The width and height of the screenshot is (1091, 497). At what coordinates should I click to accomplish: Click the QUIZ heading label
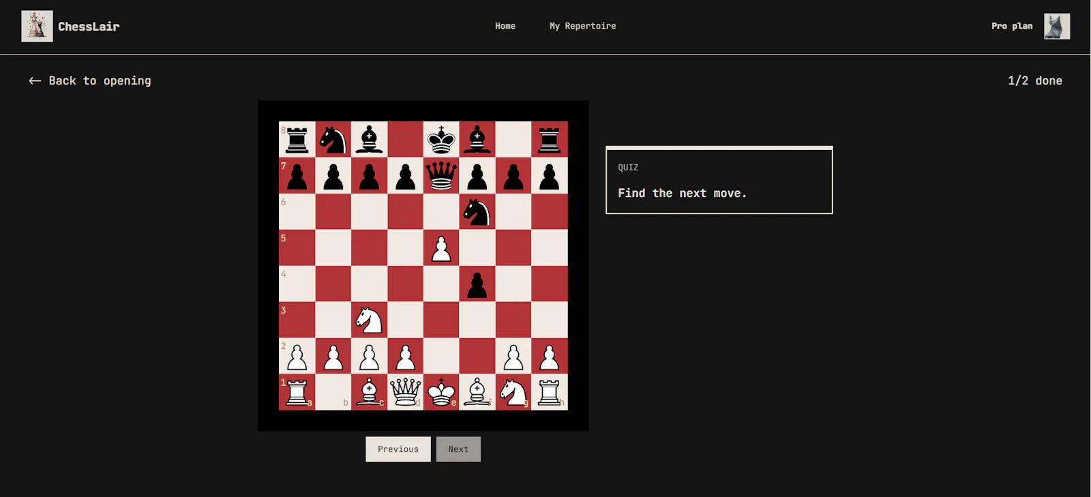click(x=628, y=167)
